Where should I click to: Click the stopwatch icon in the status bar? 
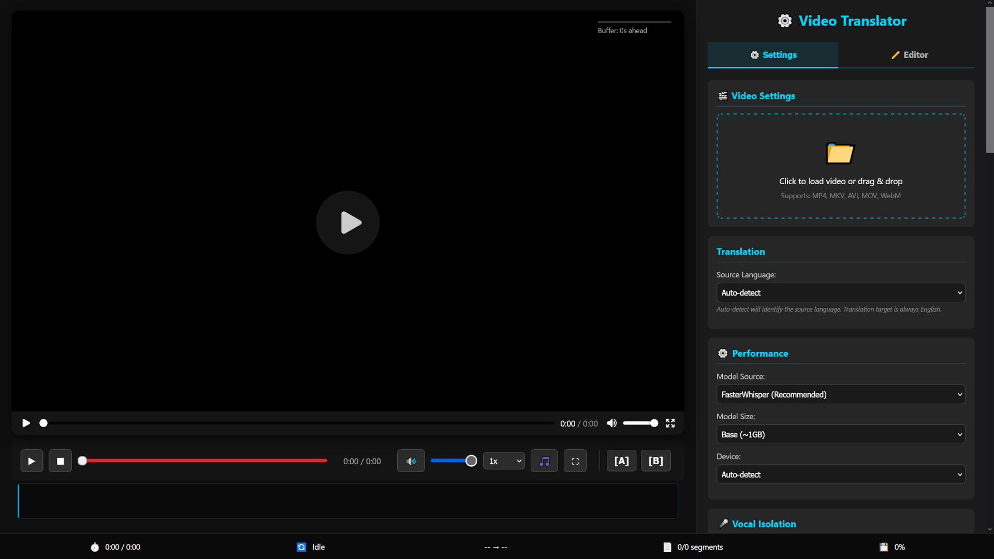pos(95,547)
